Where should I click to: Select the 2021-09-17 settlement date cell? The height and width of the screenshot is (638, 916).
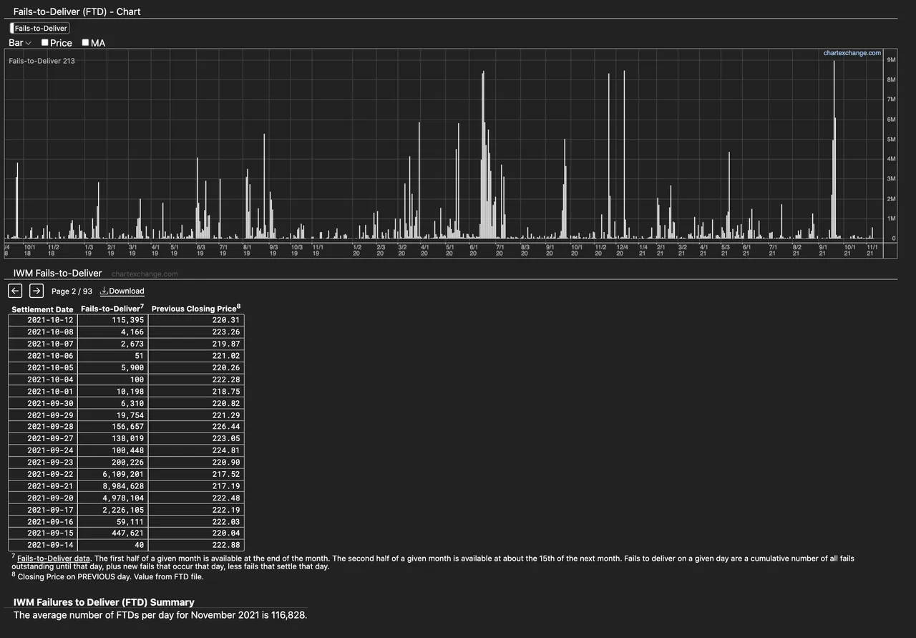tap(43, 510)
